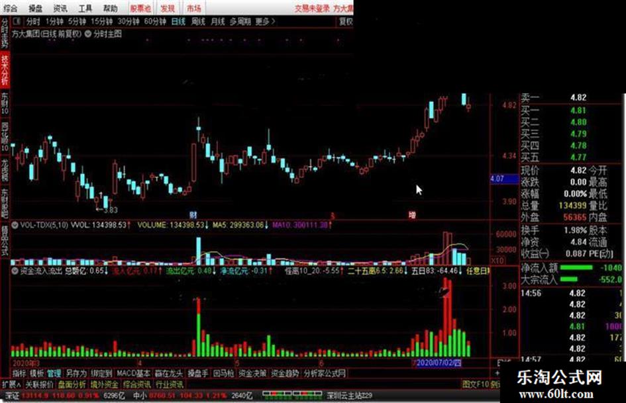The width and height of the screenshot is (626, 403).
Task: Select the 1分钟 period
Action: click(x=54, y=22)
